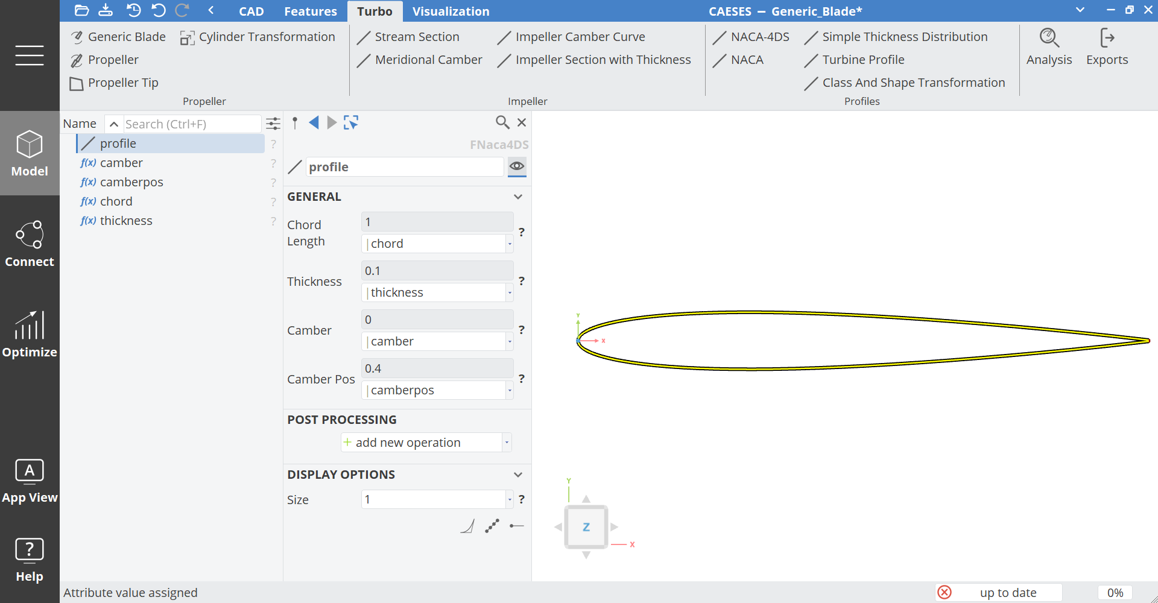The width and height of the screenshot is (1158, 603).
Task: Open search magnifier in object editor
Action: 502,122
